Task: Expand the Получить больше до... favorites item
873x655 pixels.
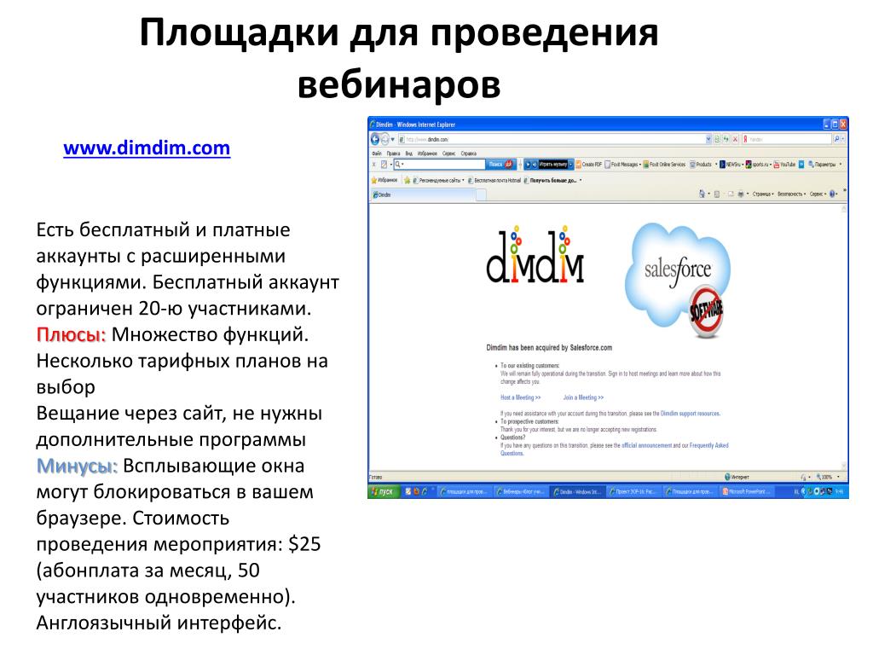Action: [x=552, y=181]
